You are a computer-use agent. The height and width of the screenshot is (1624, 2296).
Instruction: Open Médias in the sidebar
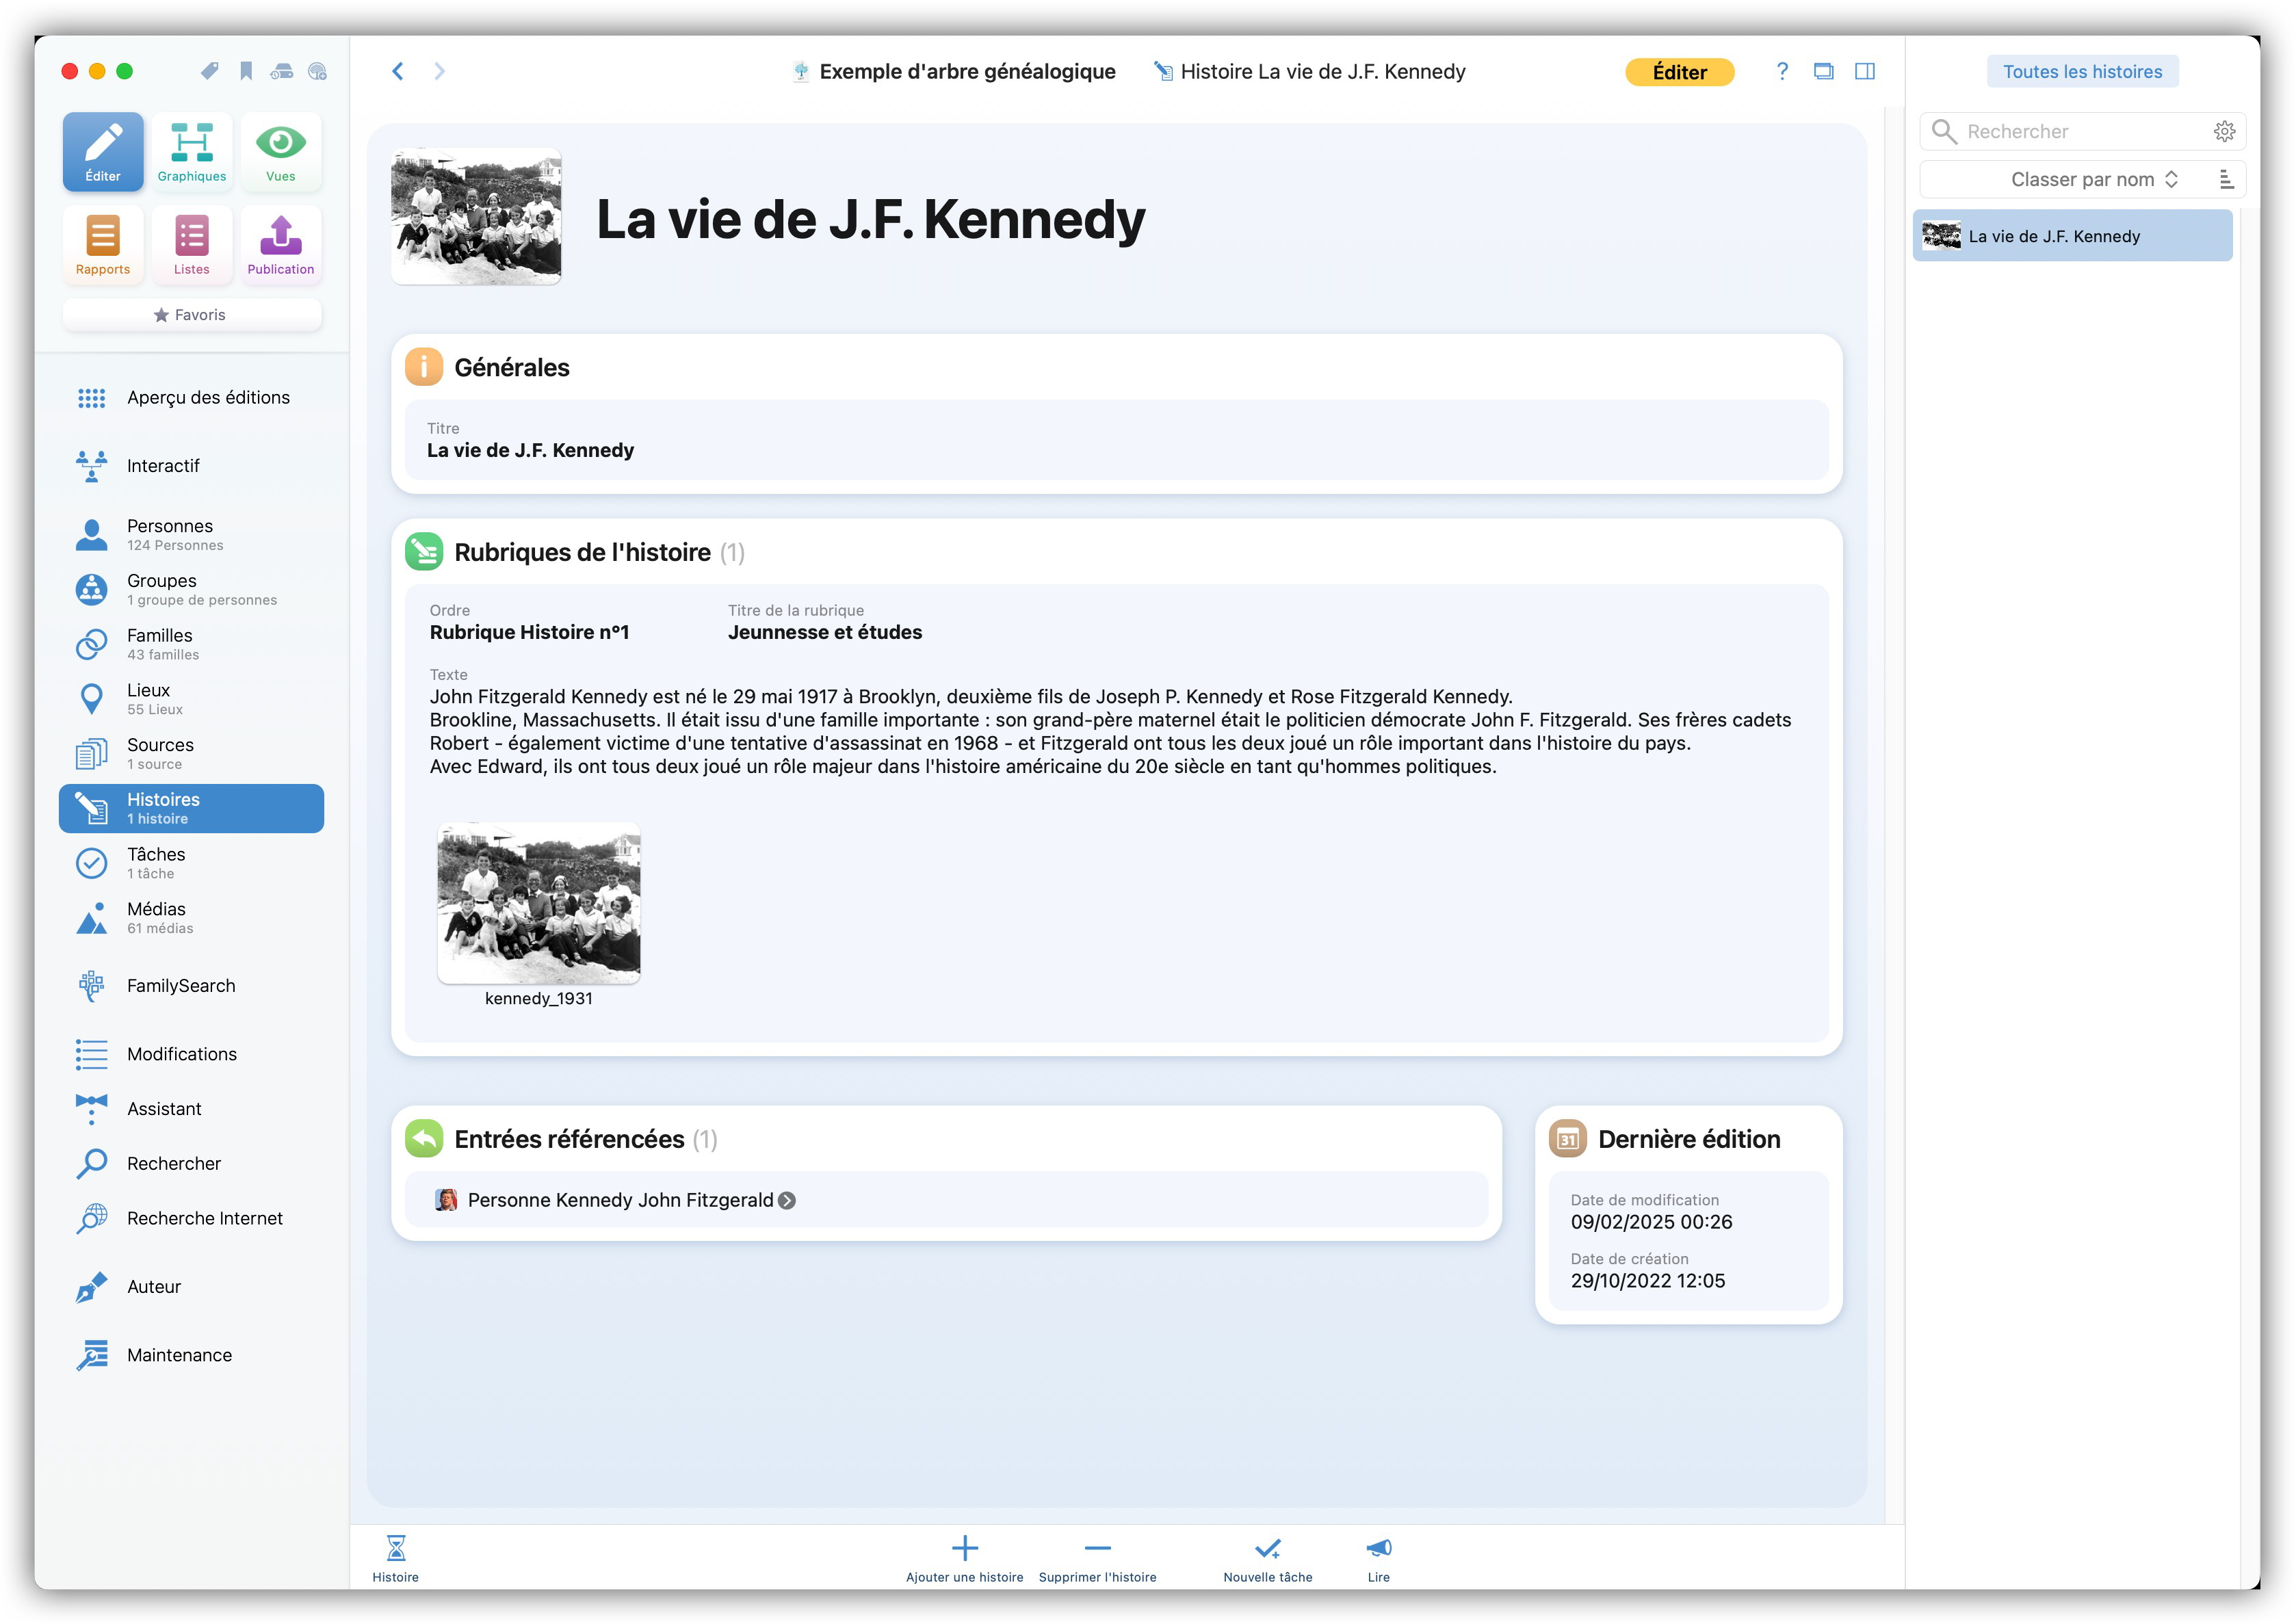[192, 919]
